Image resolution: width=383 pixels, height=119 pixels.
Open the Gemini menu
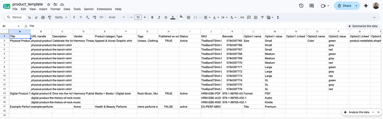click(x=88, y=9)
